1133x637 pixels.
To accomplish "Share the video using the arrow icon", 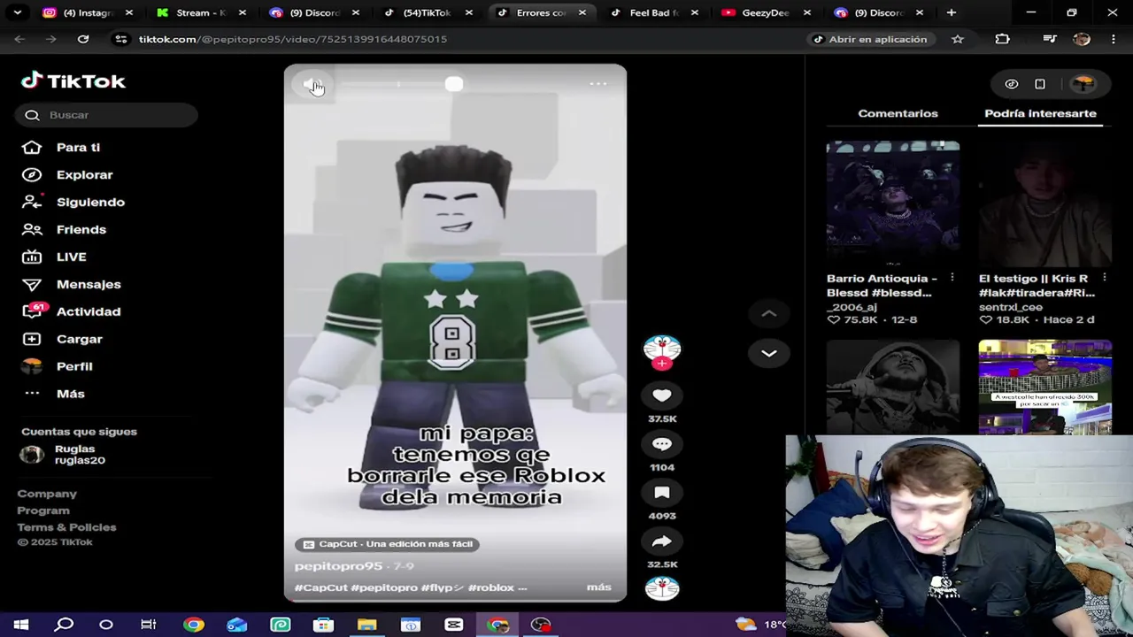I will pyautogui.click(x=662, y=541).
